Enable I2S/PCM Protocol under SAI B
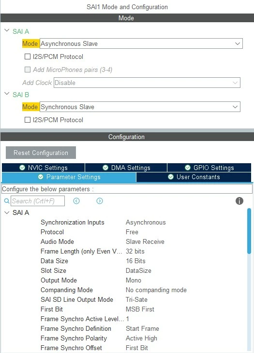This screenshot has height=353, width=254. coord(28,120)
